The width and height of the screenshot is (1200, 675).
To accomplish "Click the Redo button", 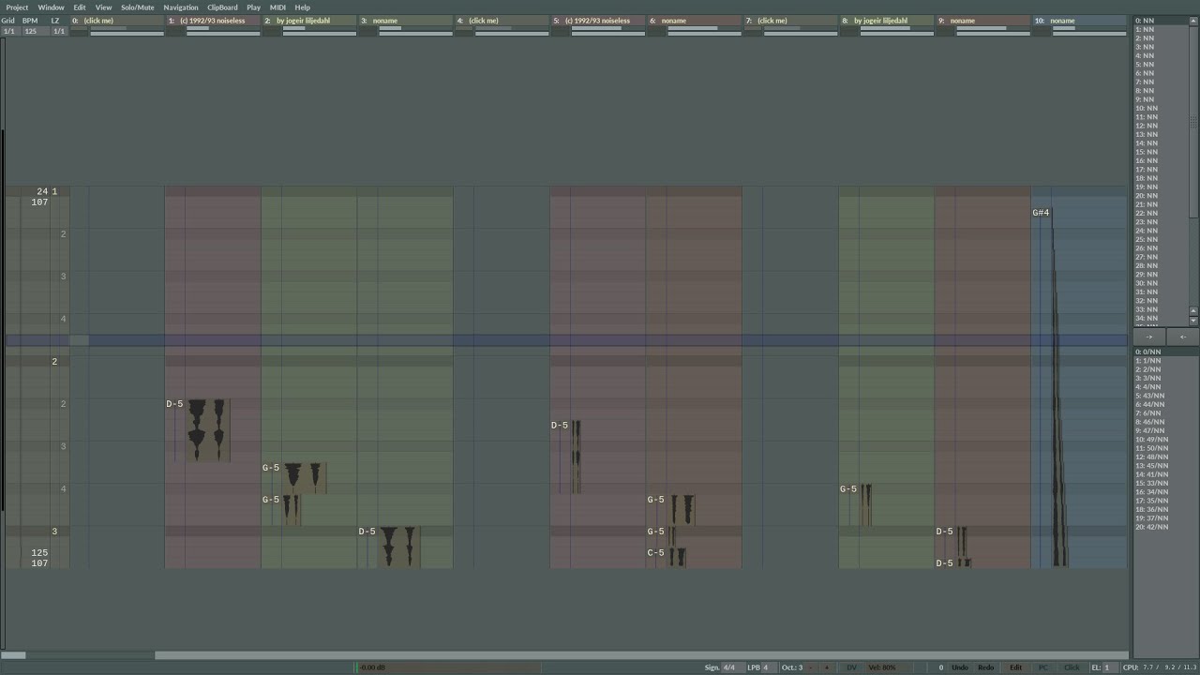I will 986,667.
